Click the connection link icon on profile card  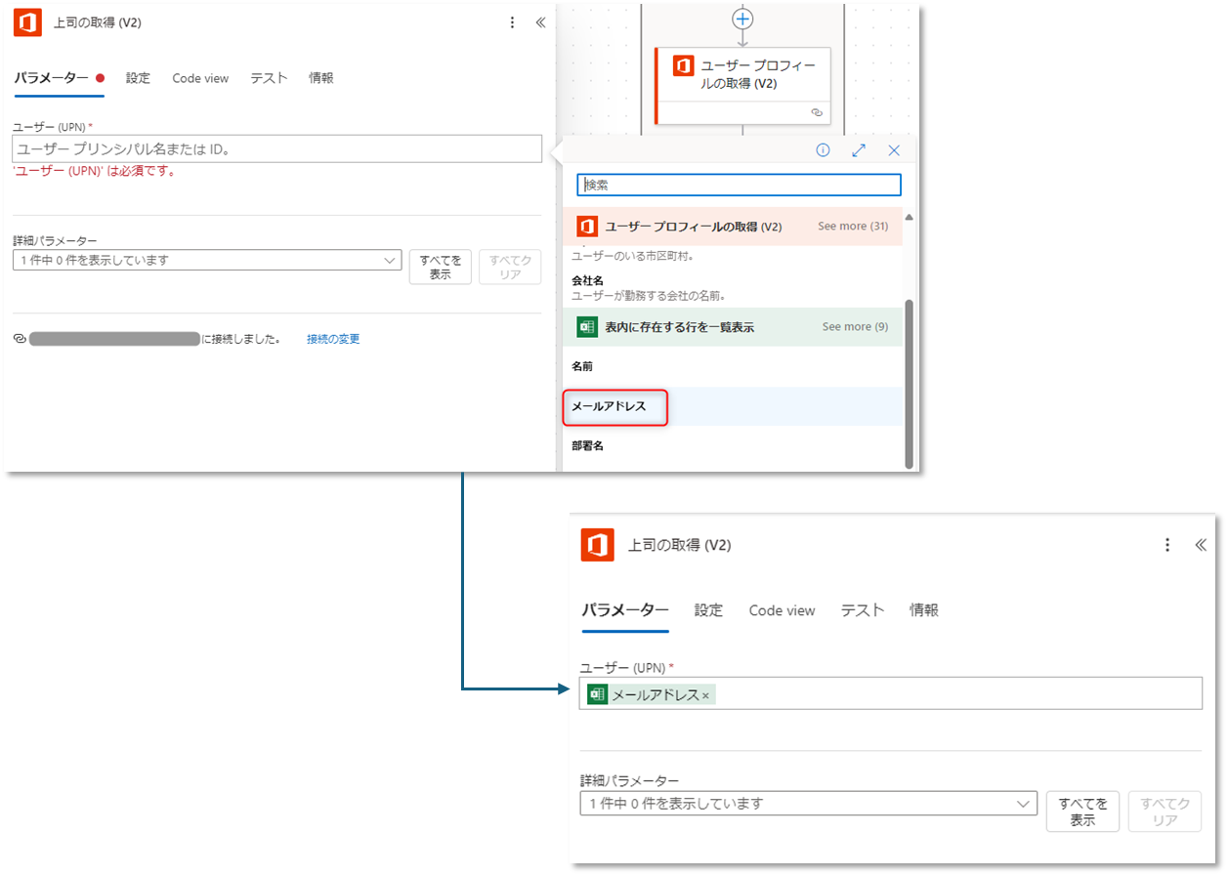(x=817, y=112)
